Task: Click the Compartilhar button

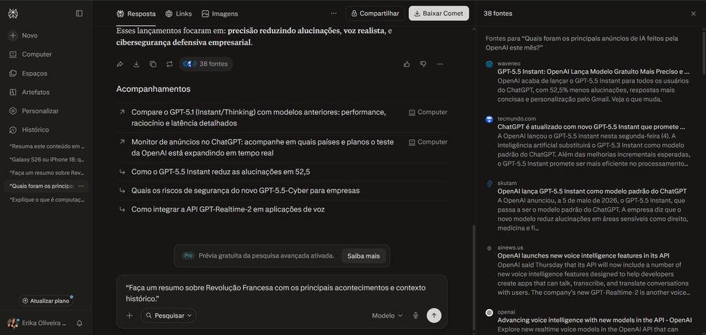Action: coord(375,14)
